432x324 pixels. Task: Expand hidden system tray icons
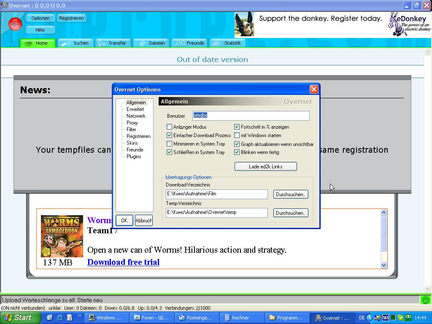point(370,318)
